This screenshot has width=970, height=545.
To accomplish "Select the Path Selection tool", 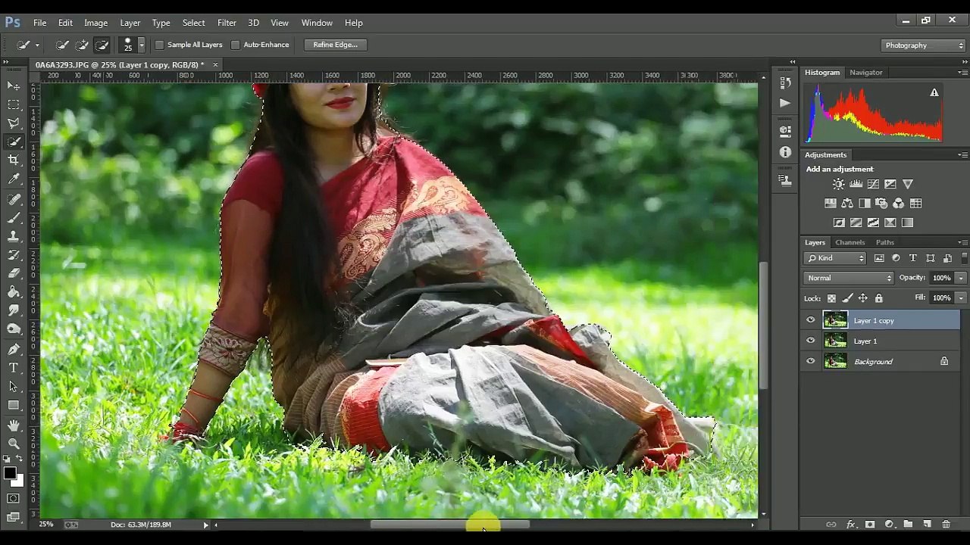I will [14, 387].
